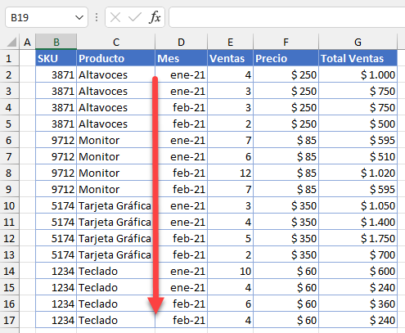Select the Monitor cell in row 8
This screenshot has width=405, height=333.
116,173
